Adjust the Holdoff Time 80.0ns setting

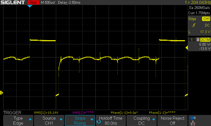click(x=111, y=120)
